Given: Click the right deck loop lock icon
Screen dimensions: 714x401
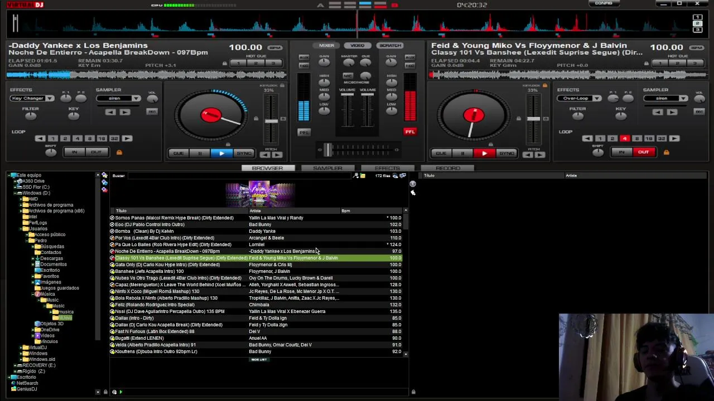Looking at the screenshot, I should 666,152.
